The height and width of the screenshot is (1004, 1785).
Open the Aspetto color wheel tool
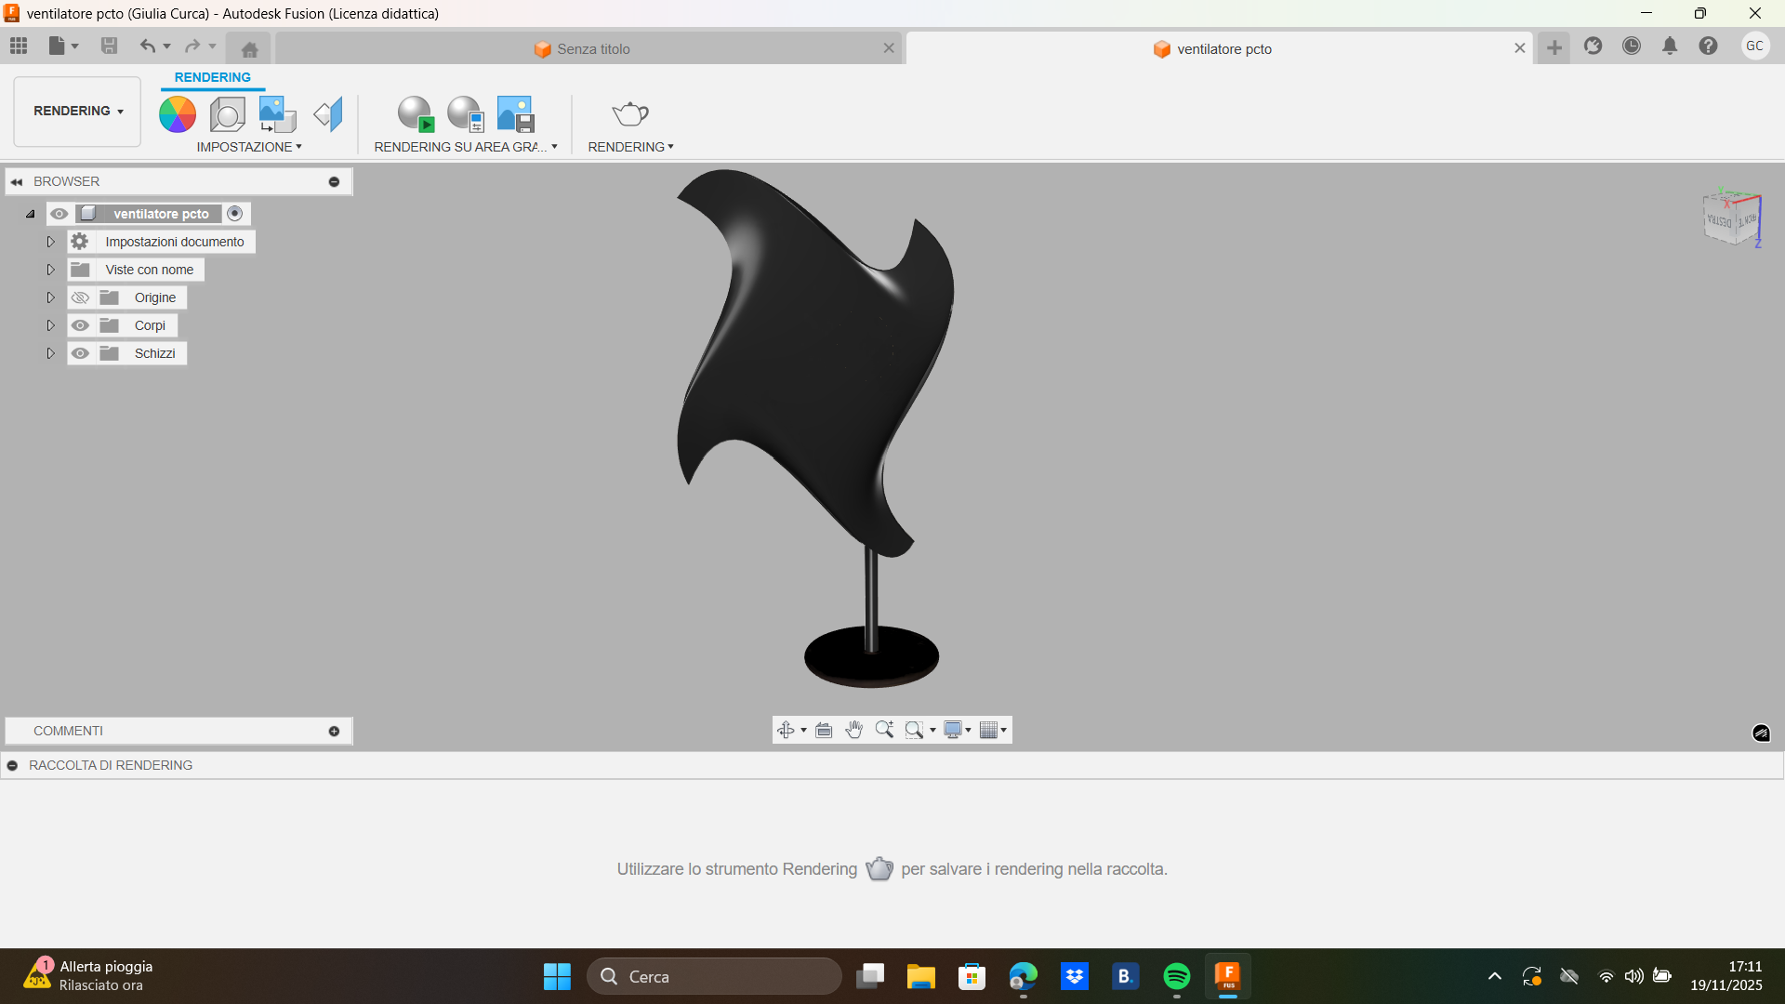pos(177,113)
